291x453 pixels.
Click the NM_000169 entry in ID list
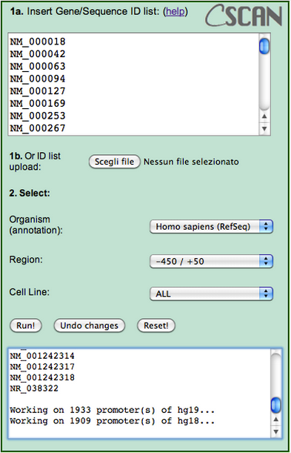[38, 104]
